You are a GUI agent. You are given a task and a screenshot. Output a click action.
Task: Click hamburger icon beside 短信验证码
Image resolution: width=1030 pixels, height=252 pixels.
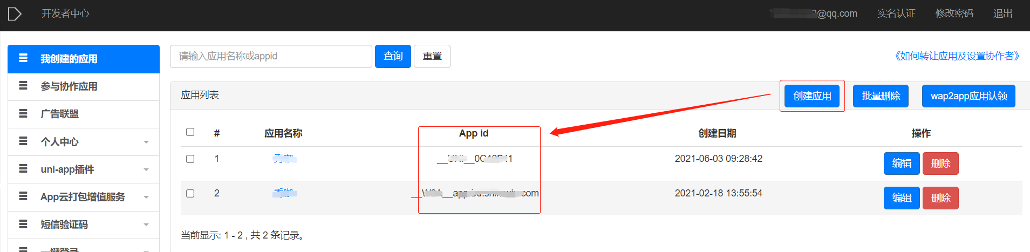click(x=23, y=224)
